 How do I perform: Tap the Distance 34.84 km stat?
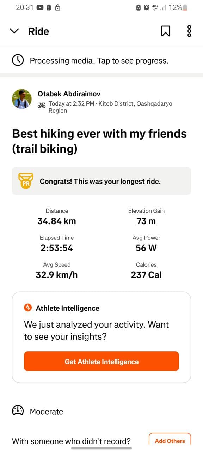click(57, 216)
